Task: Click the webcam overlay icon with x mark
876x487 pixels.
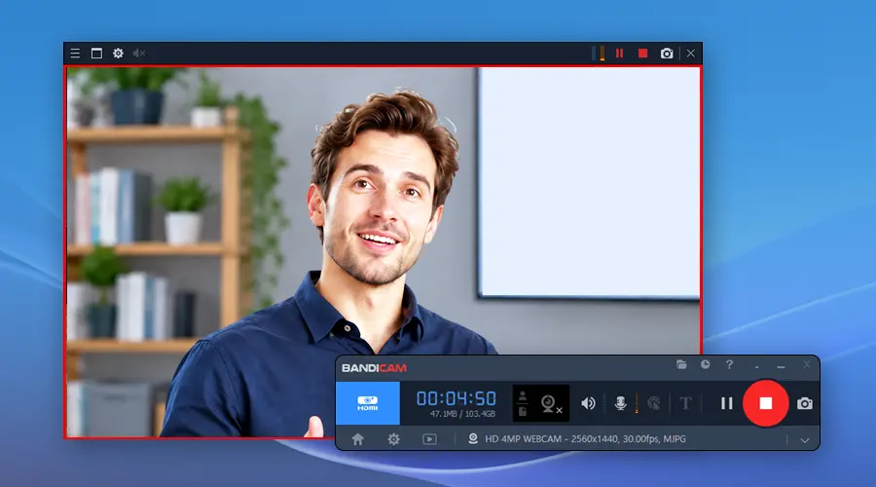Action: click(x=551, y=403)
